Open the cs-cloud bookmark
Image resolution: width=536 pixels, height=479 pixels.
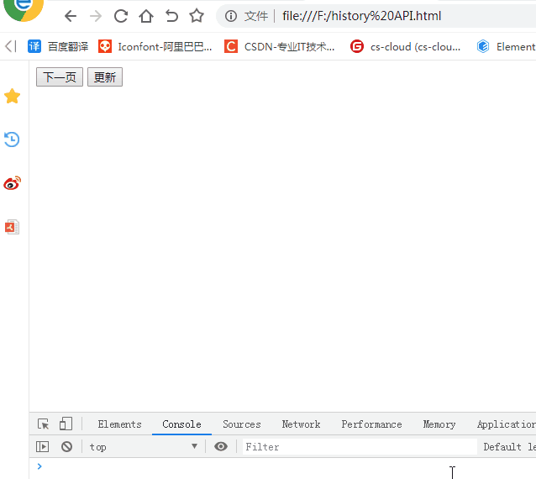point(405,46)
